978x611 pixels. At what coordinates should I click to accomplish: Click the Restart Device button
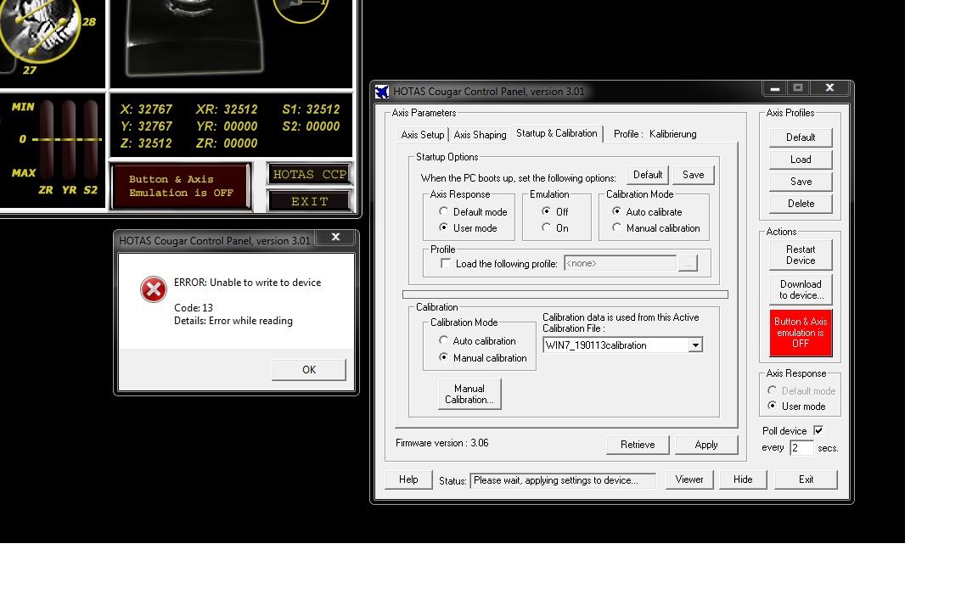[801, 255]
